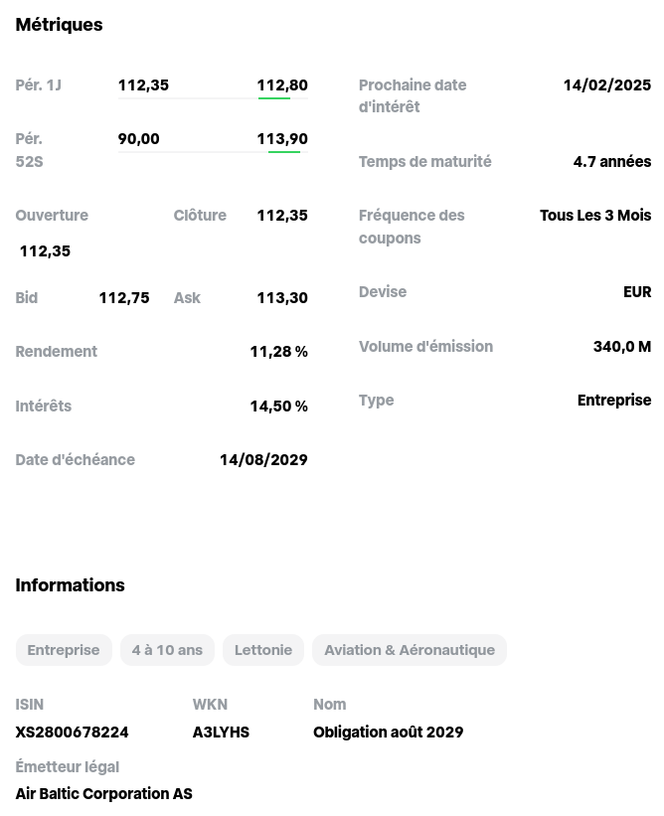Select the Aviation & Aéronautique sector tag
Viewport: 664px width, 816px height.
410,649
